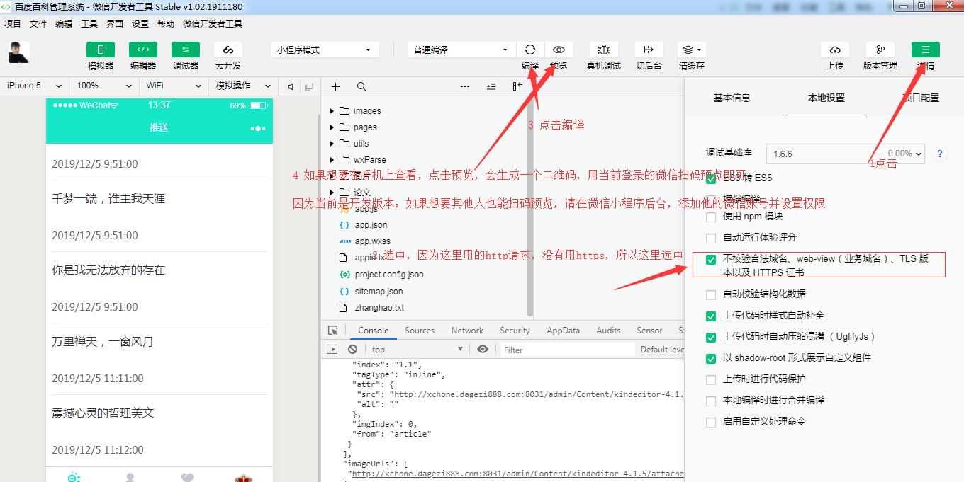Screen dimensions: 964x482
Task: Mute simulator sound with the speaker icon
Action: coord(291,86)
